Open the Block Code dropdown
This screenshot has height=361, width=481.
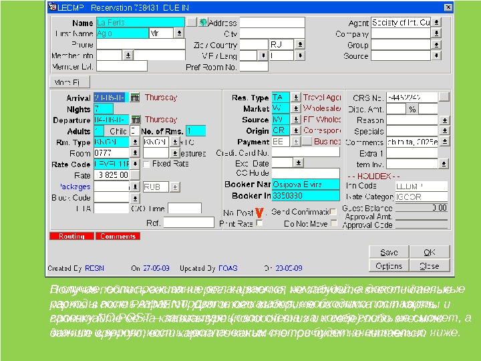tap(135, 199)
